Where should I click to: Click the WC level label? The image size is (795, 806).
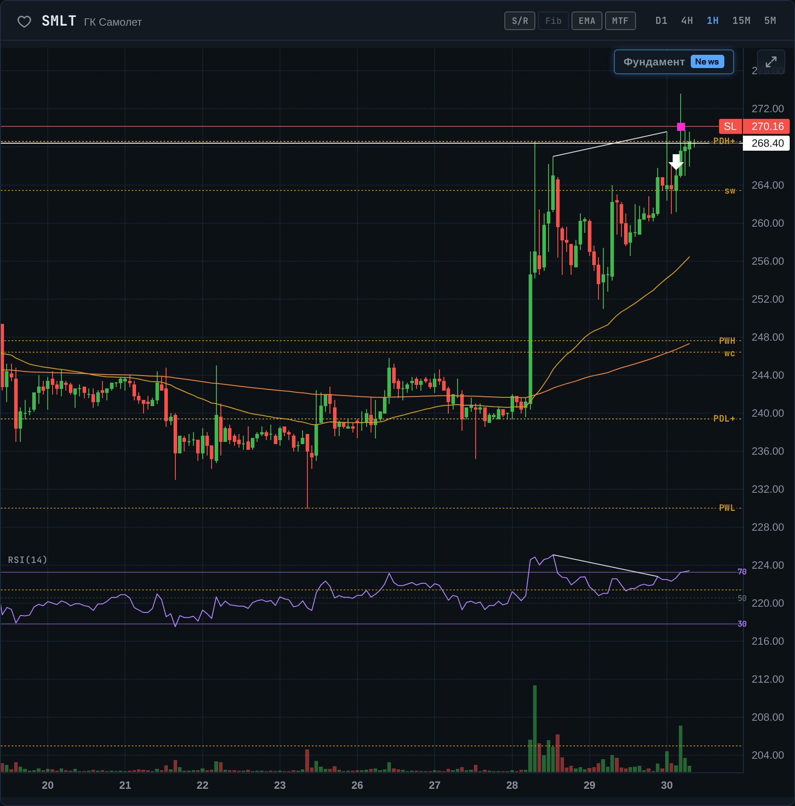pos(730,354)
